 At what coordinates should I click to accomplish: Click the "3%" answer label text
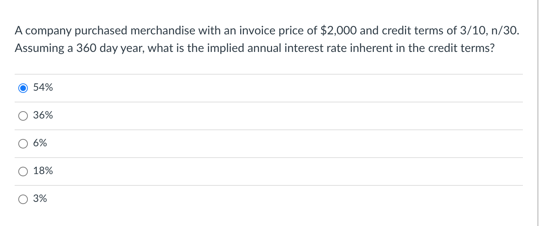tap(40, 199)
